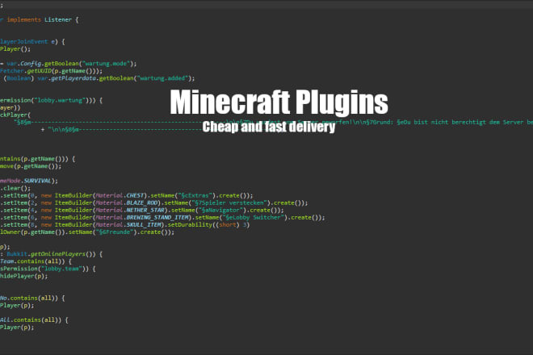Click the "§7Spieler verstecken" string

(229, 203)
